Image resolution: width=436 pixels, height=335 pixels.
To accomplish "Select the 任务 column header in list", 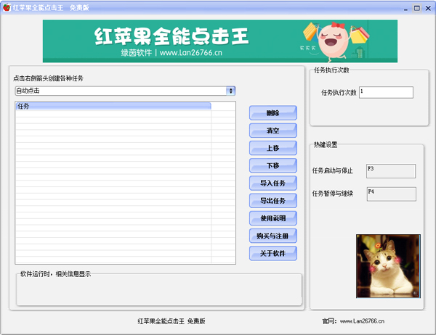I will pyautogui.click(x=113, y=106).
